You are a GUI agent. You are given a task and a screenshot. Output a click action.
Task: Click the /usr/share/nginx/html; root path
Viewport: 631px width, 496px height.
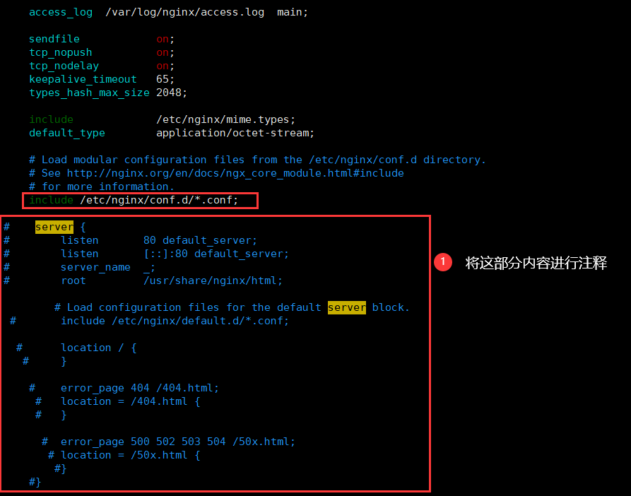(x=213, y=281)
